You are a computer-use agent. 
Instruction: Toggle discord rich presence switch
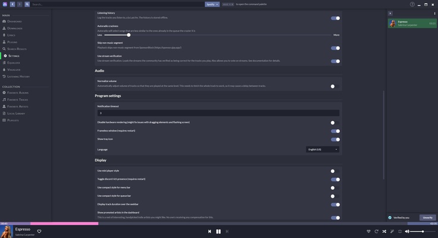335,179
